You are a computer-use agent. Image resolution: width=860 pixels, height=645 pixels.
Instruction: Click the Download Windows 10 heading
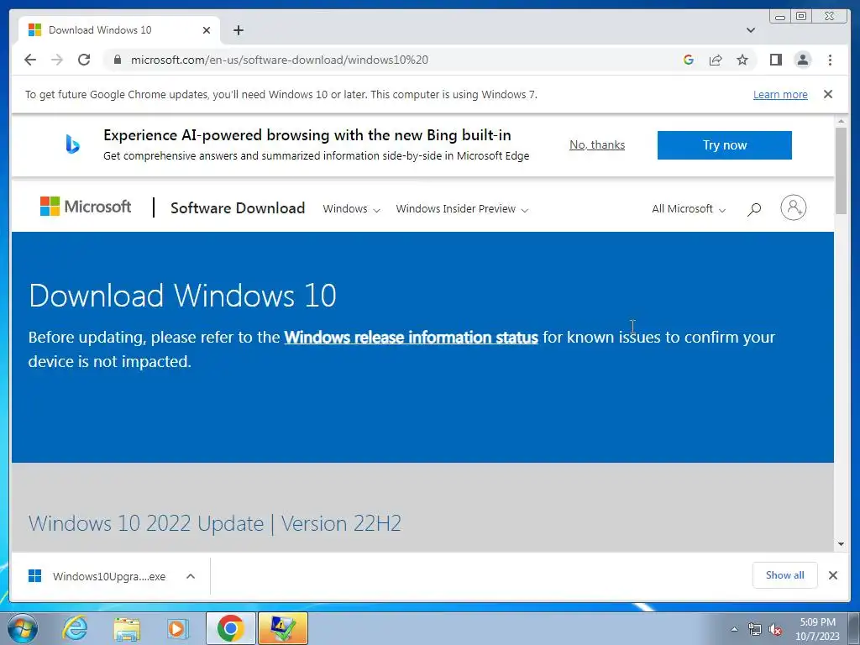182,296
